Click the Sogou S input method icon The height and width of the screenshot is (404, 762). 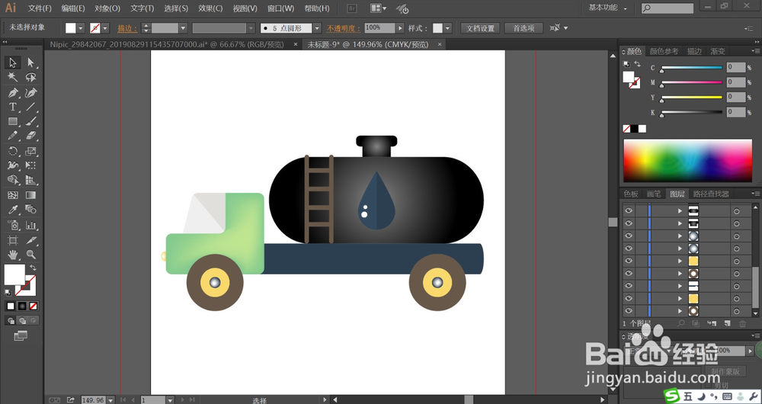(x=672, y=396)
